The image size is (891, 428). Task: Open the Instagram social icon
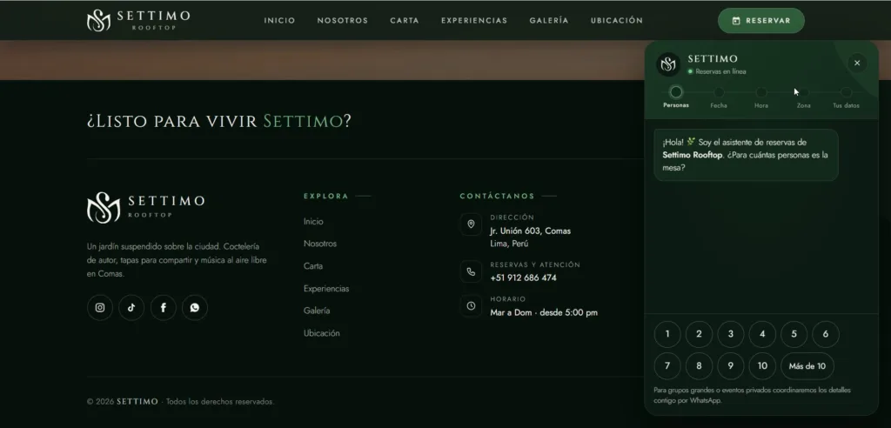pyautogui.click(x=100, y=307)
